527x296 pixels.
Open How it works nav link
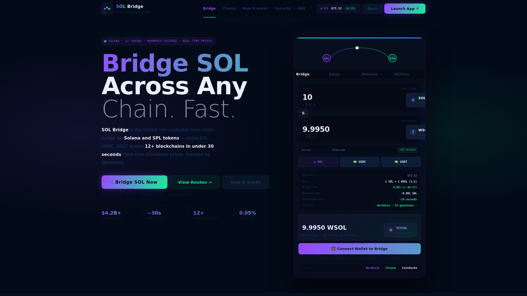[255, 8]
